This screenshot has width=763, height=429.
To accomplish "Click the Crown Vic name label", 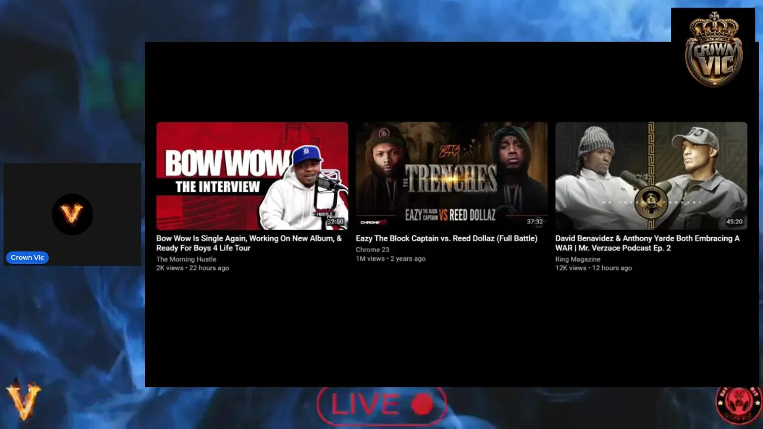I will 27,257.
